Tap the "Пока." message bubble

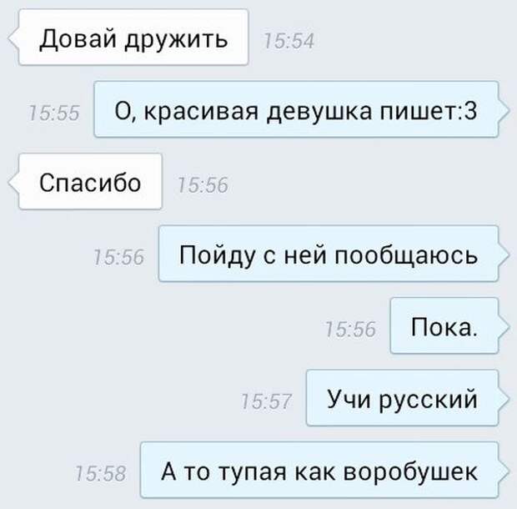(x=444, y=325)
